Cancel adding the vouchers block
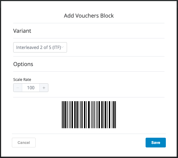Image resolution: width=178 pixels, height=158 pixels. tap(24, 143)
